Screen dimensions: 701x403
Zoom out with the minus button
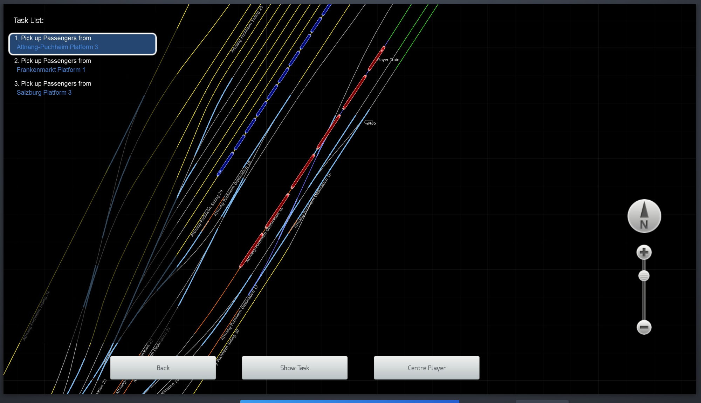pyautogui.click(x=644, y=327)
